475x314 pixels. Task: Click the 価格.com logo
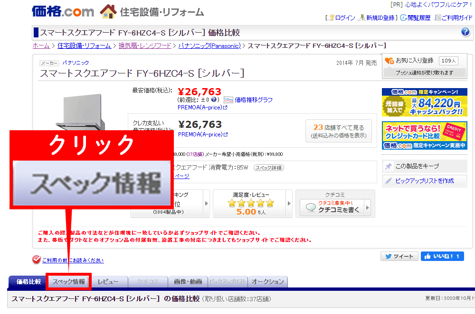click(x=63, y=11)
